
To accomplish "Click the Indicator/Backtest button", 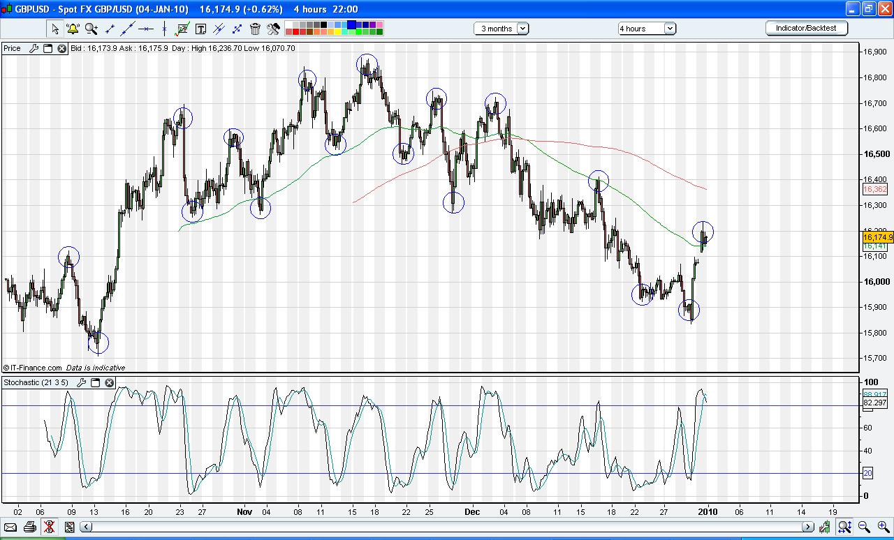I will [x=807, y=28].
